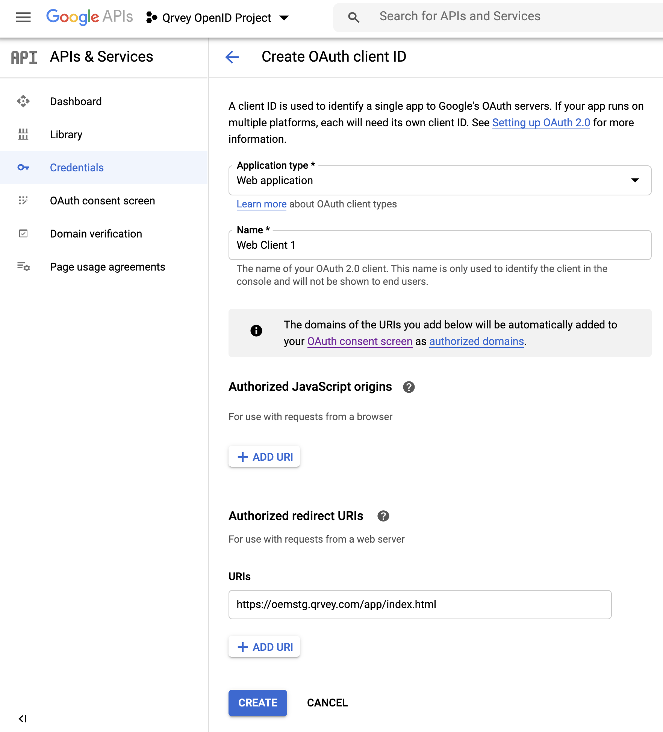This screenshot has height=732, width=663.
Task: Follow the Learn more link
Action: tap(262, 204)
